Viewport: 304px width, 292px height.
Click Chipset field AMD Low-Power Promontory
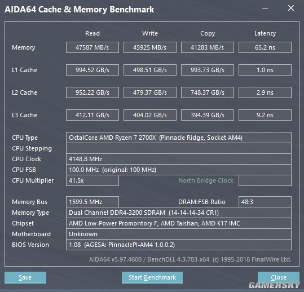[179, 223]
